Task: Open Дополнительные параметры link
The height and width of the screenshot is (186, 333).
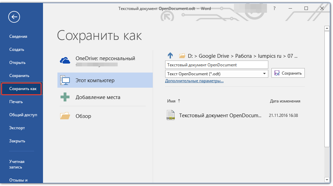Action: 194,81
